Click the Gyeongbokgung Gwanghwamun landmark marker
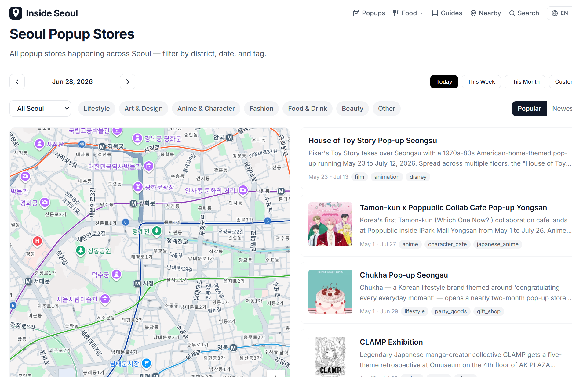Screen dimensions: 572x377 tap(137, 138)
